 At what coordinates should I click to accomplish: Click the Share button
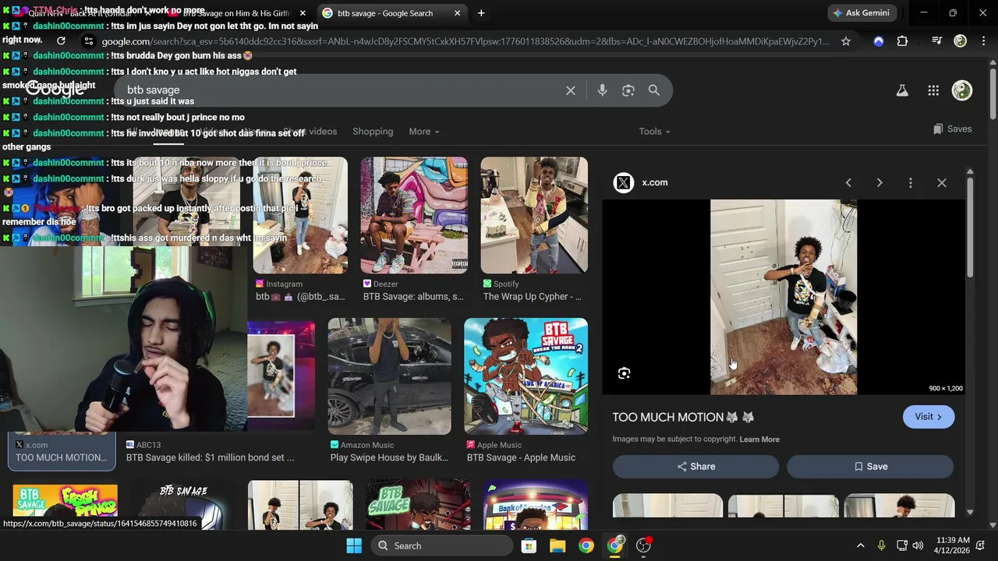point(695,467)
